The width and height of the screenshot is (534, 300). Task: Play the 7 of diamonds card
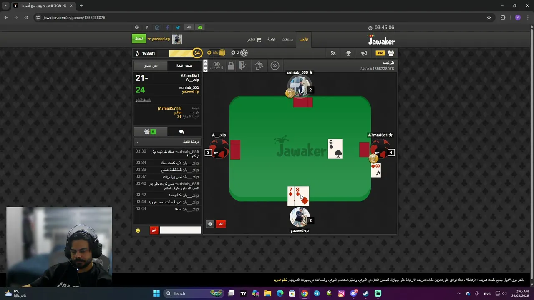[x=291, y=196]
